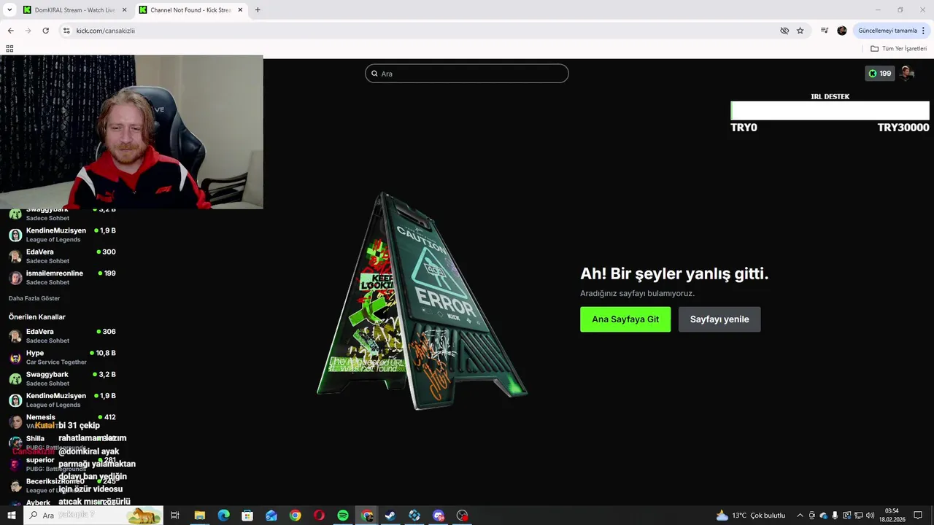Open the 199 Kick points badge

click(x=879, y=74)
